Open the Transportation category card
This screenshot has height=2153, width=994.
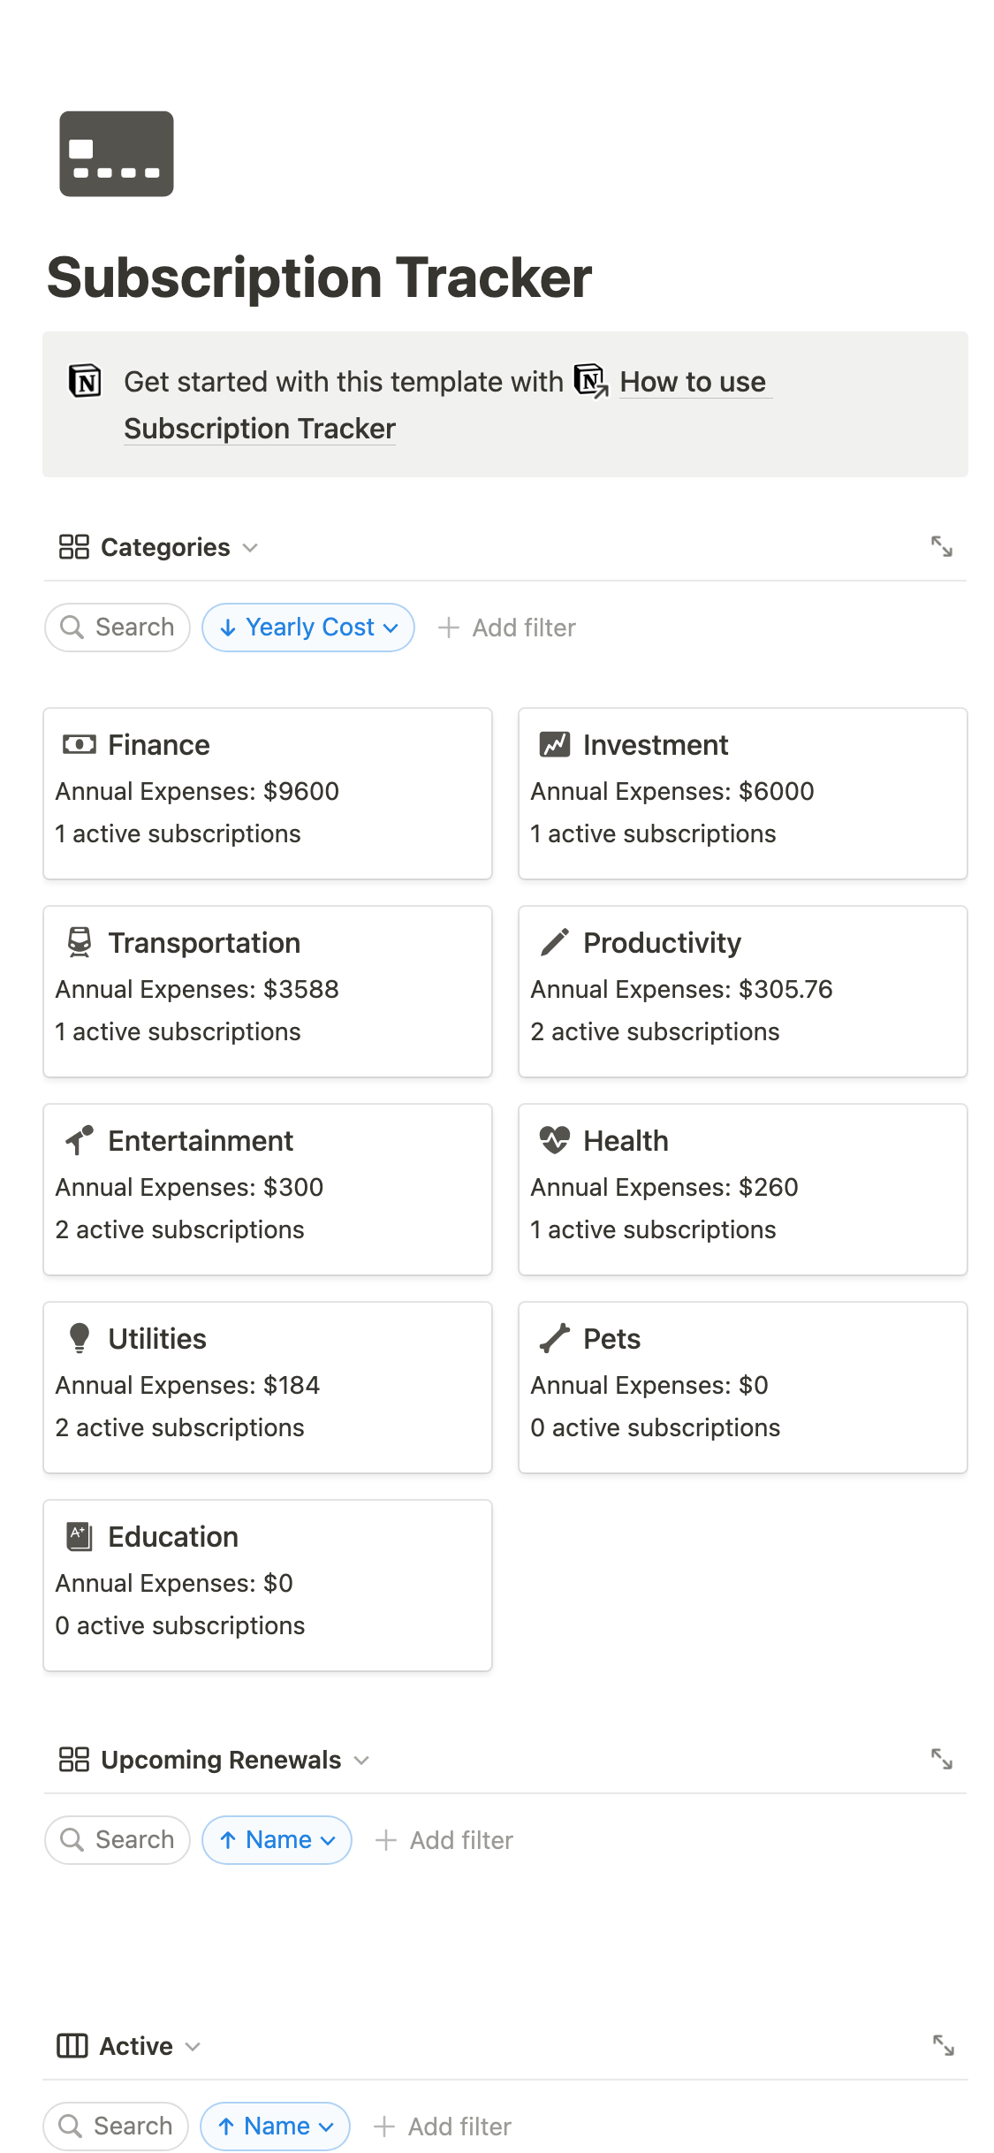point(268,991)
